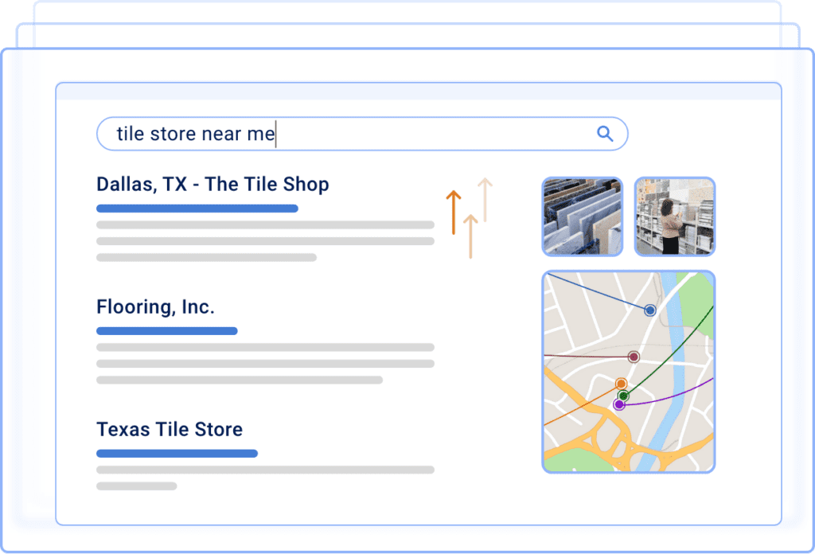Click the tallest faded orange upward arrow
The height and width of the screenshot is (554, 815).
(x=484, y=200)
